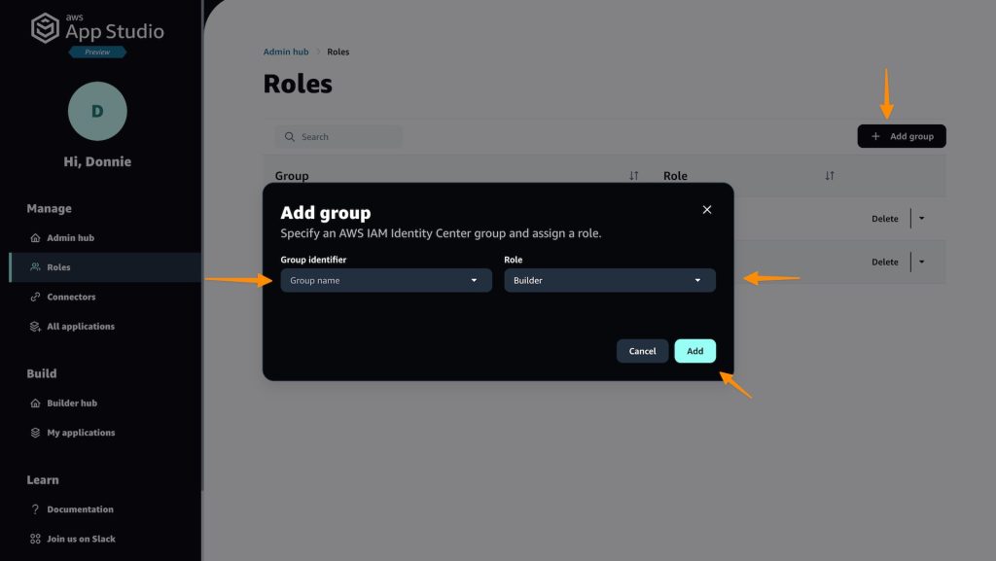Screen dimensions: 996x561
Task: Click the My applications layers icon
Action: (36, 433)
